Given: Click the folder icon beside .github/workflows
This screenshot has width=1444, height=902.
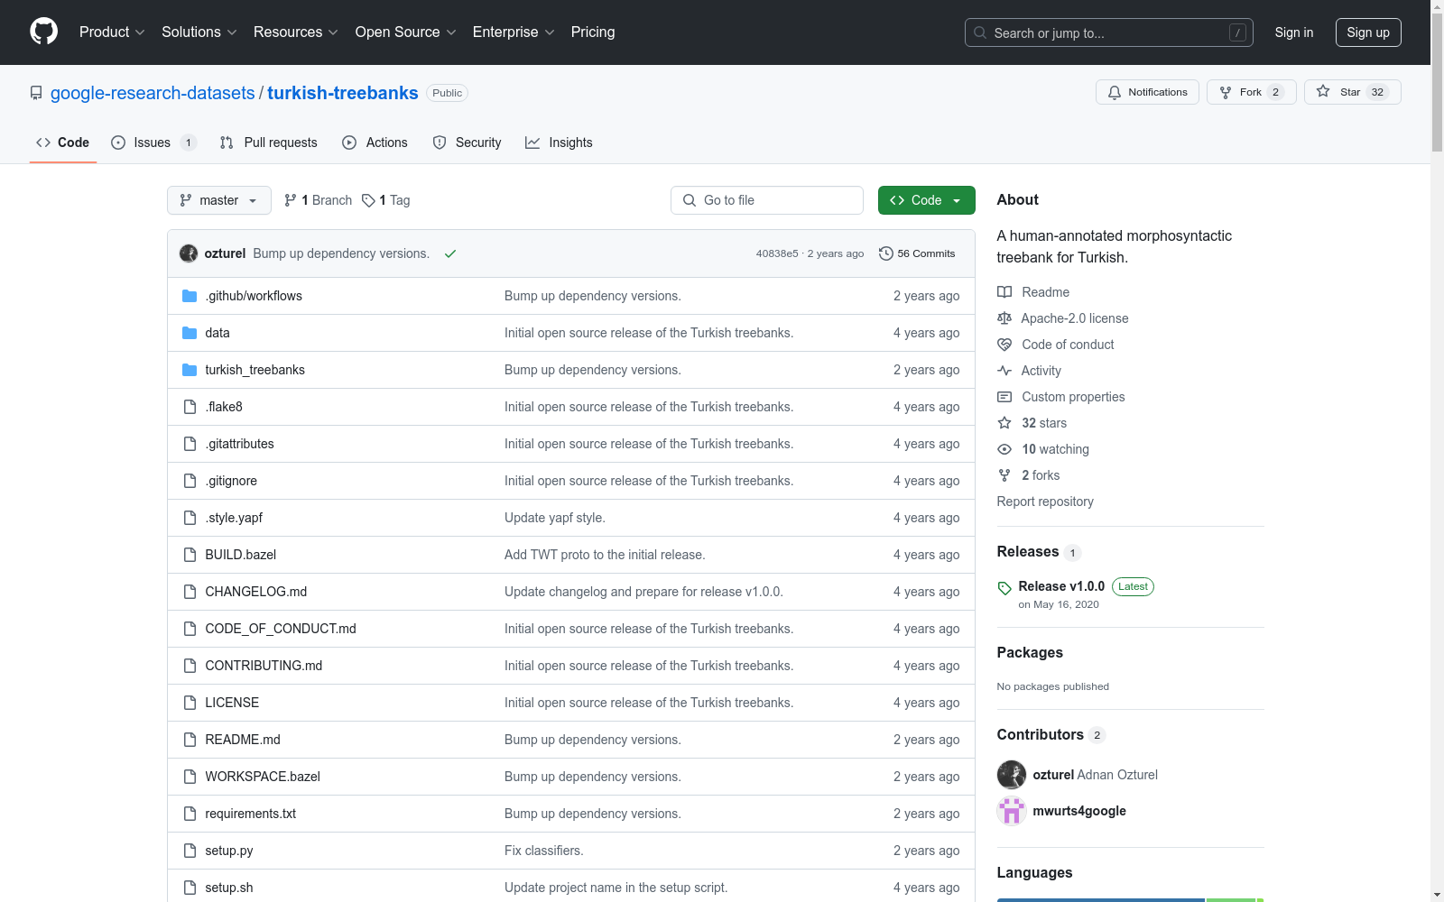Looking at the screenshot, I should (190, 296).
